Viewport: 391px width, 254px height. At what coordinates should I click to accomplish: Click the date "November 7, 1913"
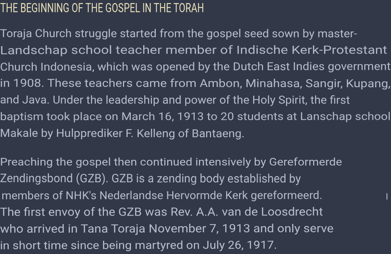coord(194,228)
